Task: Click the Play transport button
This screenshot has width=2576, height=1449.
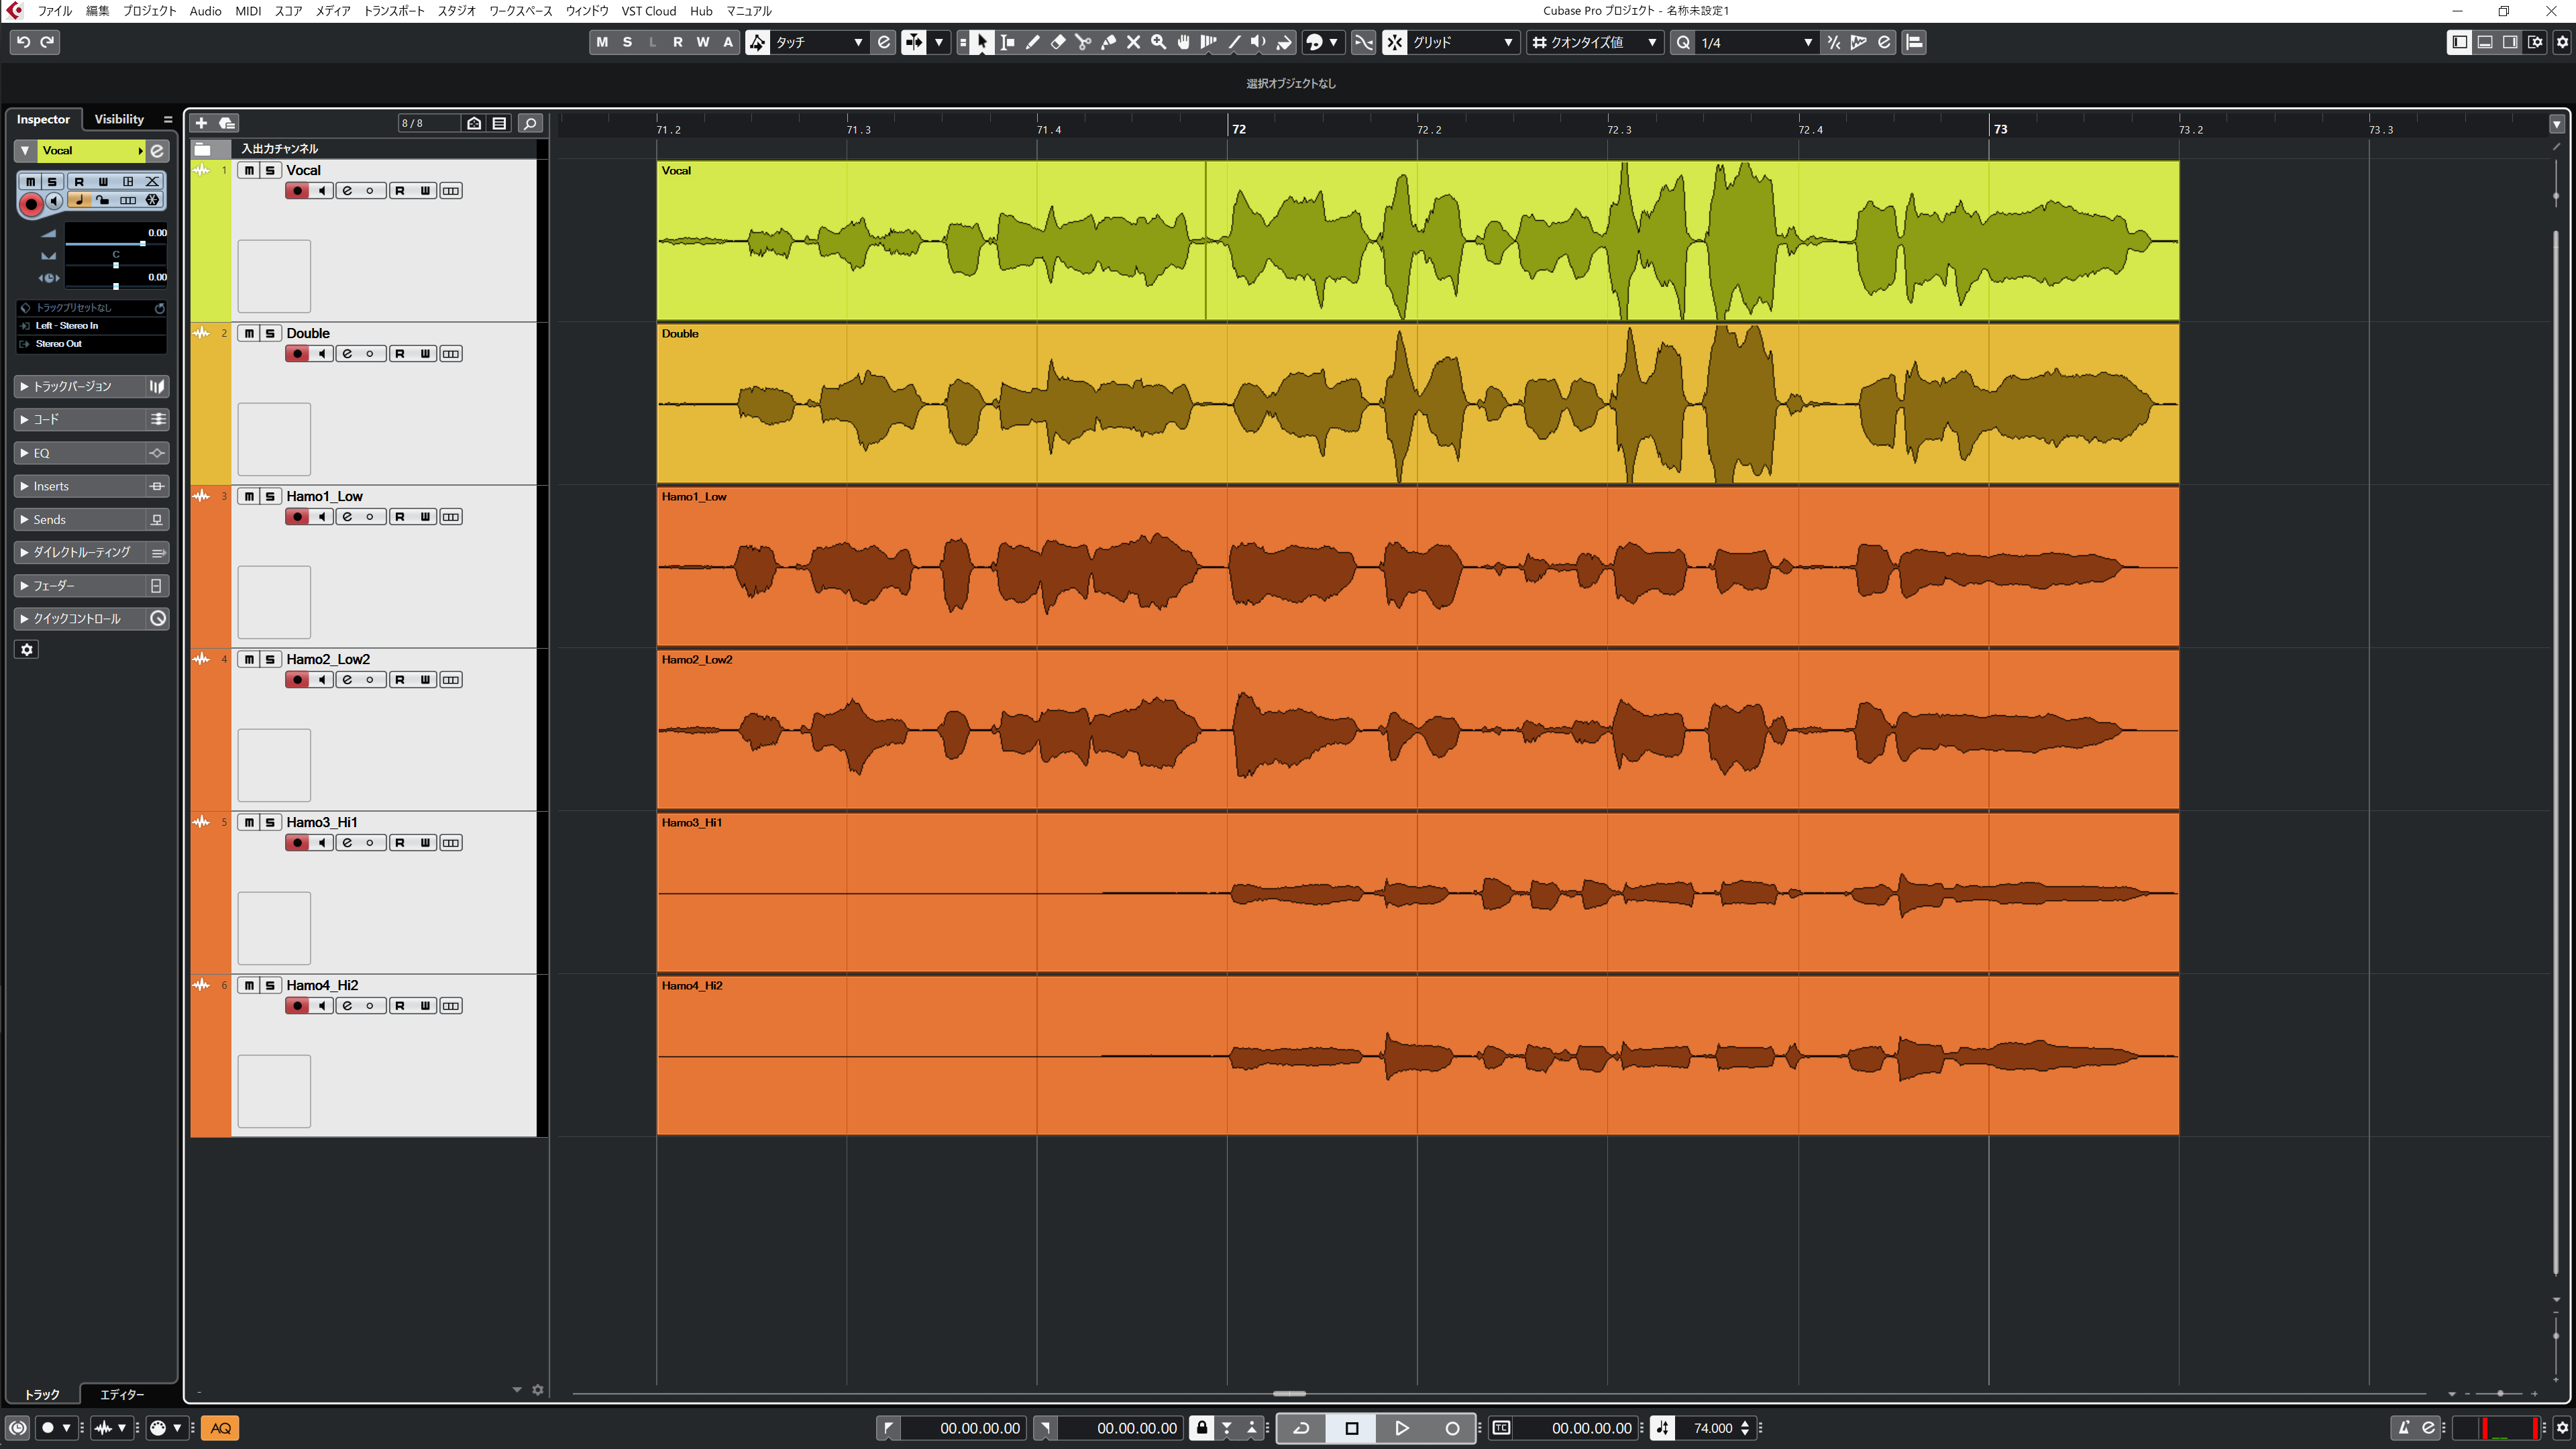Action: point(1401,1428)
